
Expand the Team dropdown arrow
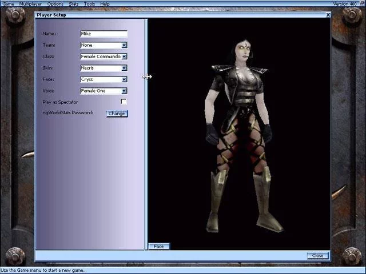[125, 45]
